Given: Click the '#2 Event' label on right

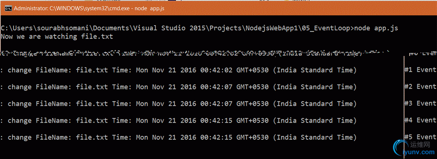Looking at the screenshot, I should pyautogui.click(x=420, y=87).
